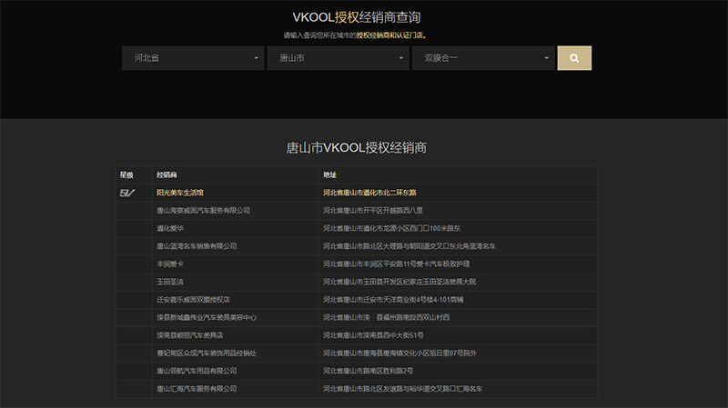Select 滦县新城鑫伟业汽车装具美容中心
This screenshot has width=728, height=408.
click(206, 317)
